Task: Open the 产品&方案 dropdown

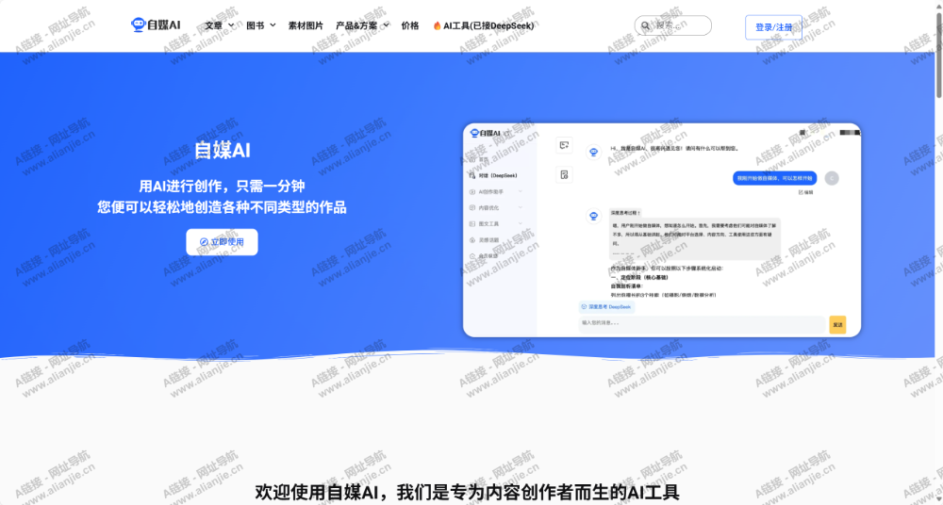Action: (363, 25)
